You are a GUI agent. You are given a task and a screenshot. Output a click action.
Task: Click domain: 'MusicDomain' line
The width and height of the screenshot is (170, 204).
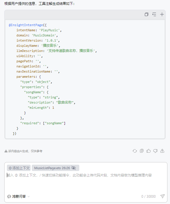point(37,35)
